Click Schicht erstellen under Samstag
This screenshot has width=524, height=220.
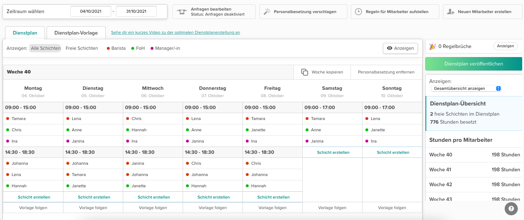click(x=333, y=152)
